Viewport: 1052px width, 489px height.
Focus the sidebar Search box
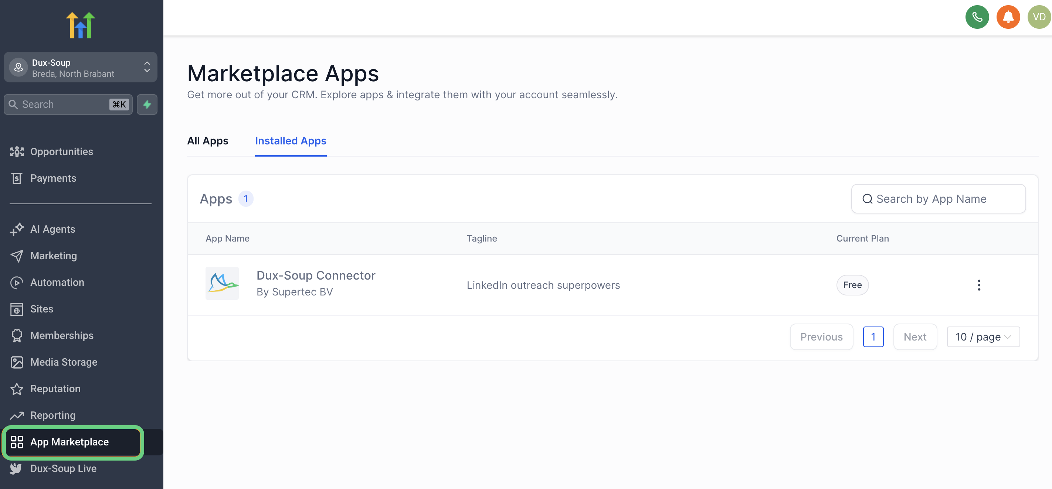[68, 105]
